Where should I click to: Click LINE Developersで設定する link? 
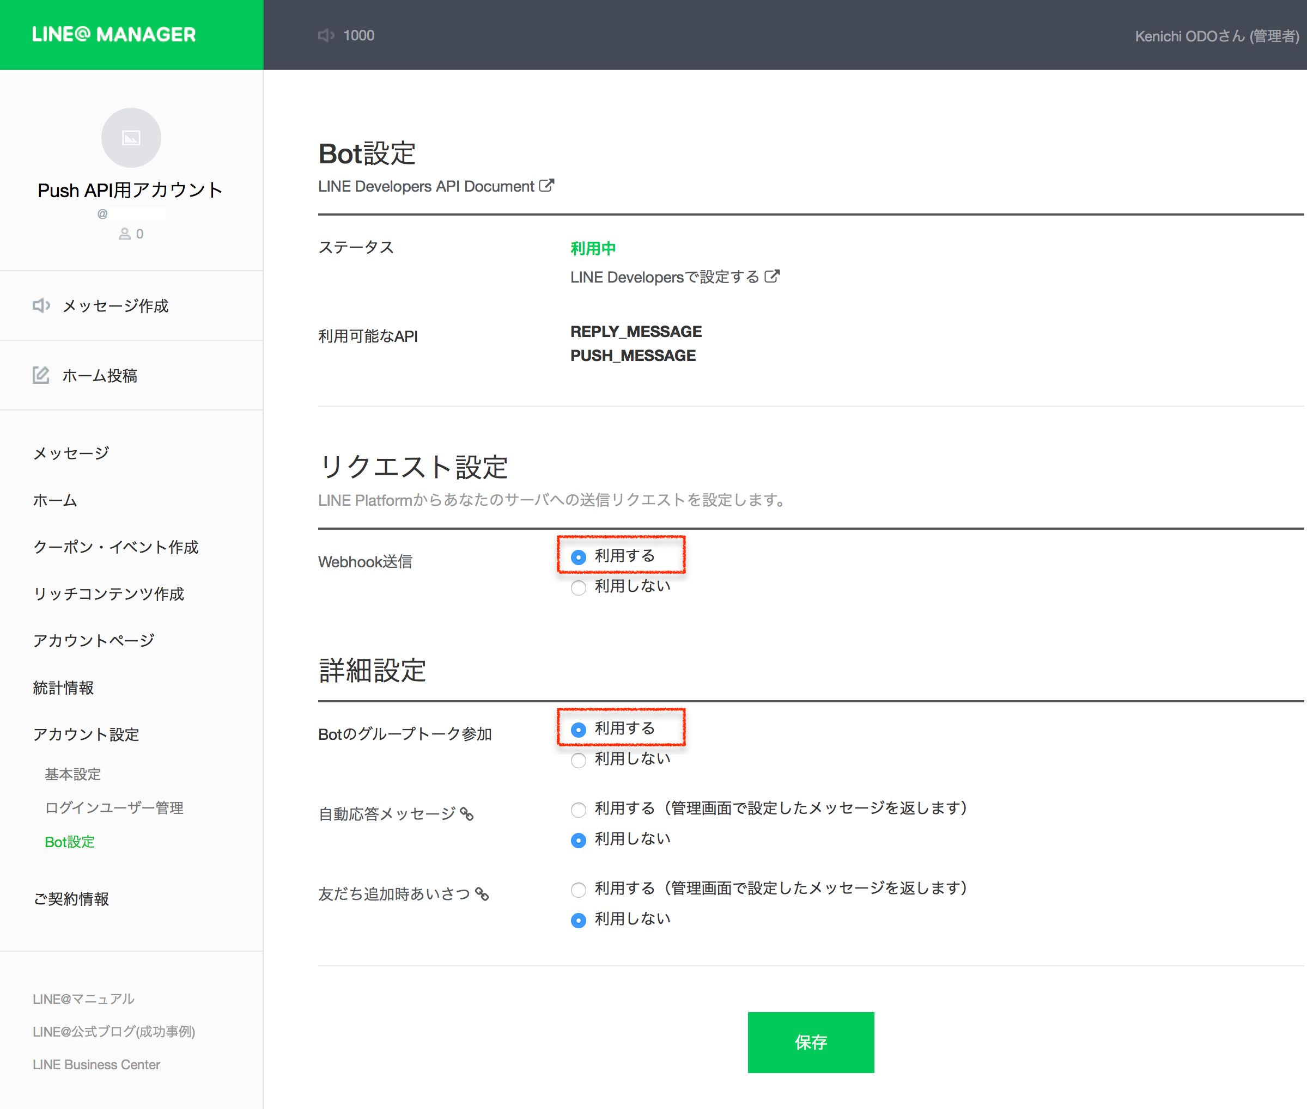coord(665,277)
